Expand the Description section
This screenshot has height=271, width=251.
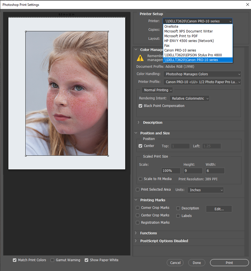click(138, 122)
